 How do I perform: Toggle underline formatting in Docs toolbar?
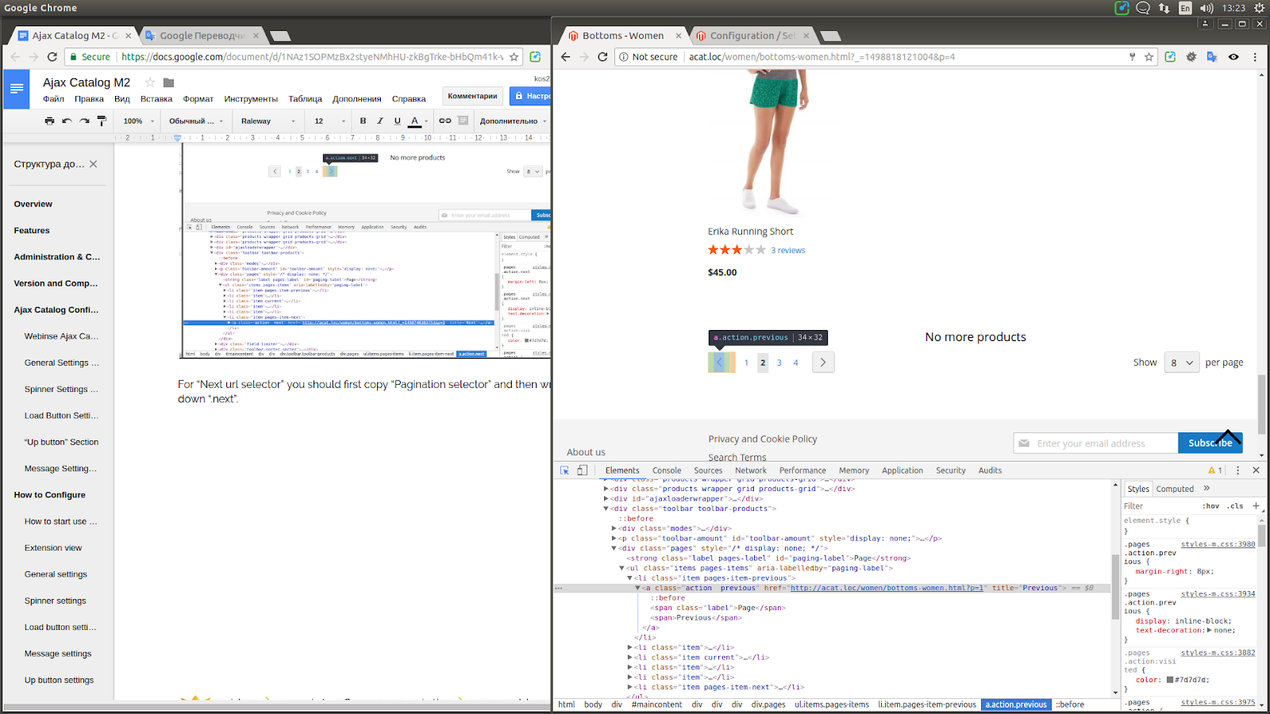point(397,121)
